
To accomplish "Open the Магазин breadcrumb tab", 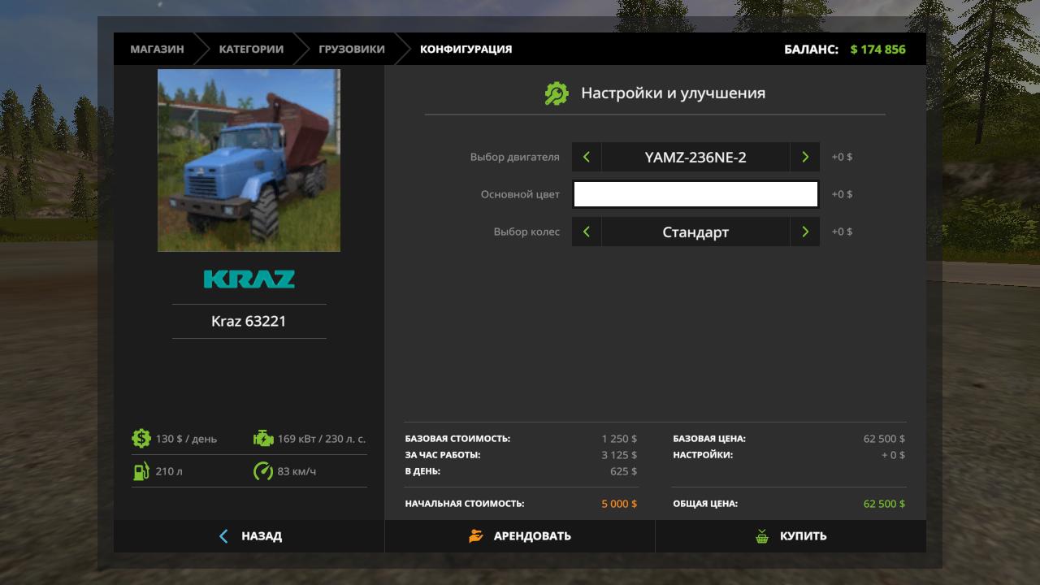I will (157, 49).
